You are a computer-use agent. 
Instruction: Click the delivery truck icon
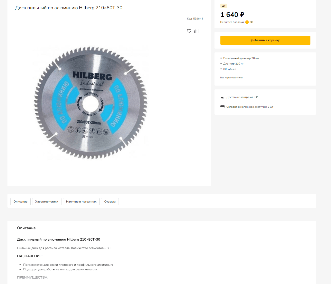(222, 97)
